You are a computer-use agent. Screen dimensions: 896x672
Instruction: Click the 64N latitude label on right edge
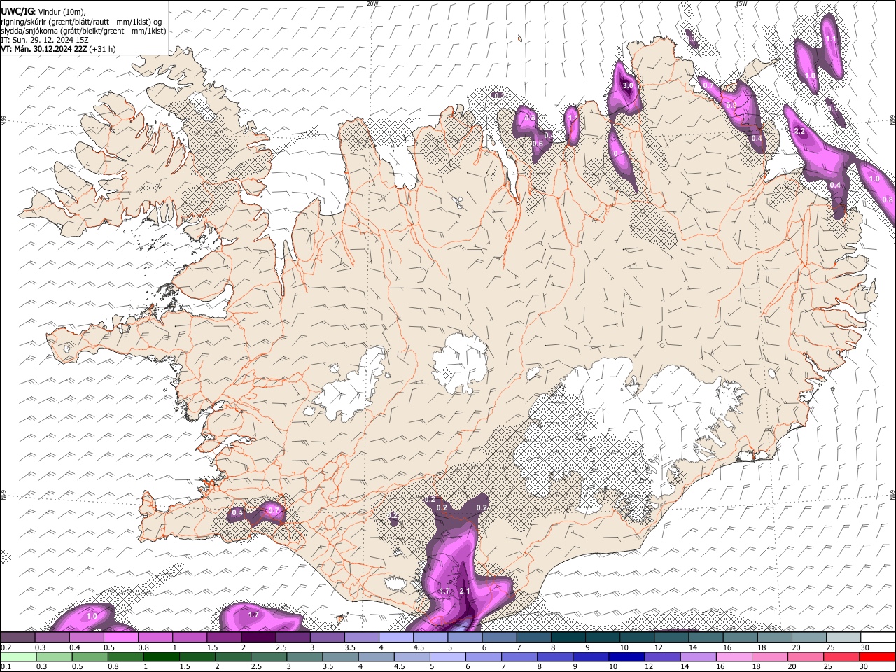click(x=892, y=494)
